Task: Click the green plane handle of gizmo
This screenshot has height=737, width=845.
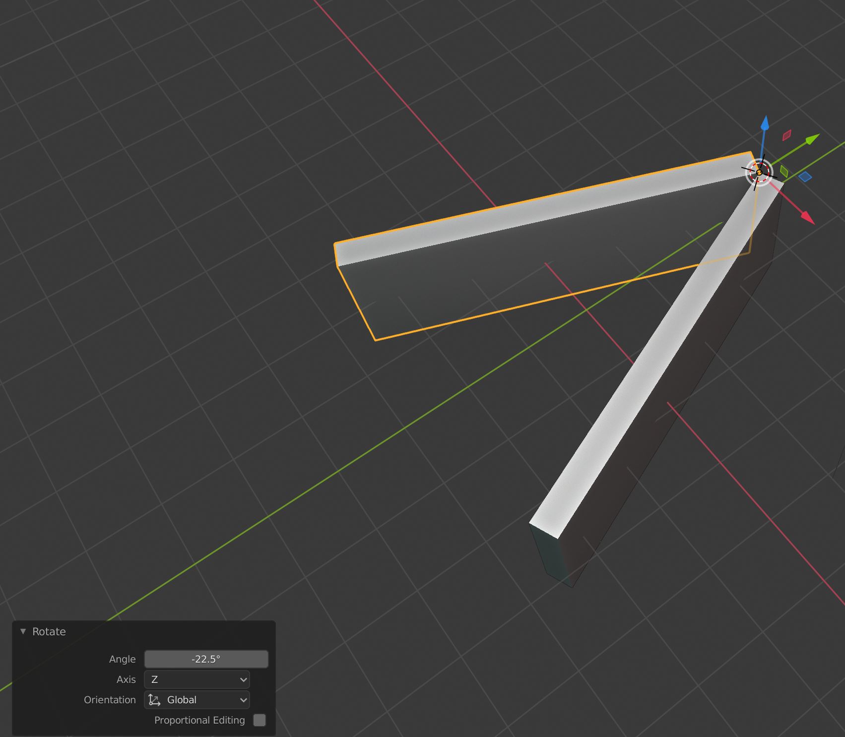Action: click(x=783, y=172)
